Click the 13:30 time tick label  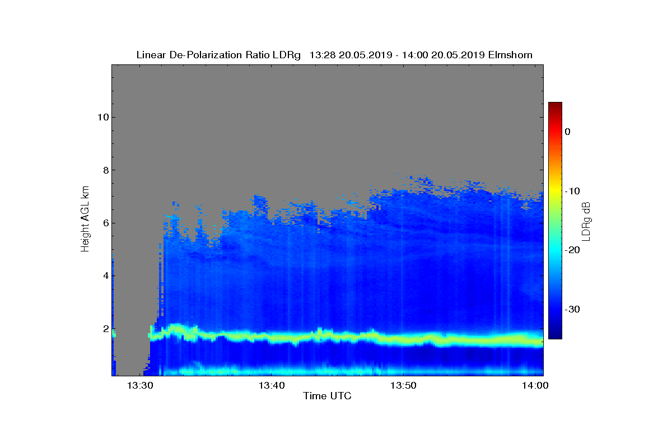point(139,385)
